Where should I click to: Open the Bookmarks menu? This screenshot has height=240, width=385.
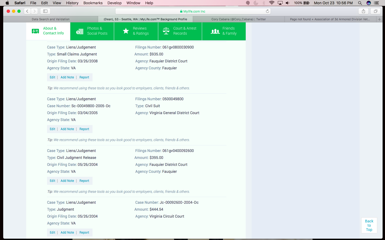93,3
